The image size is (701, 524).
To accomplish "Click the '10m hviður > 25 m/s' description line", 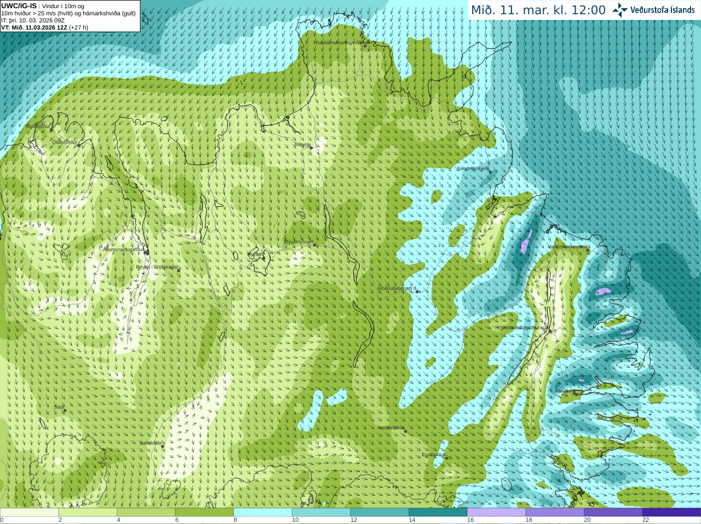I will pos(68,13).
